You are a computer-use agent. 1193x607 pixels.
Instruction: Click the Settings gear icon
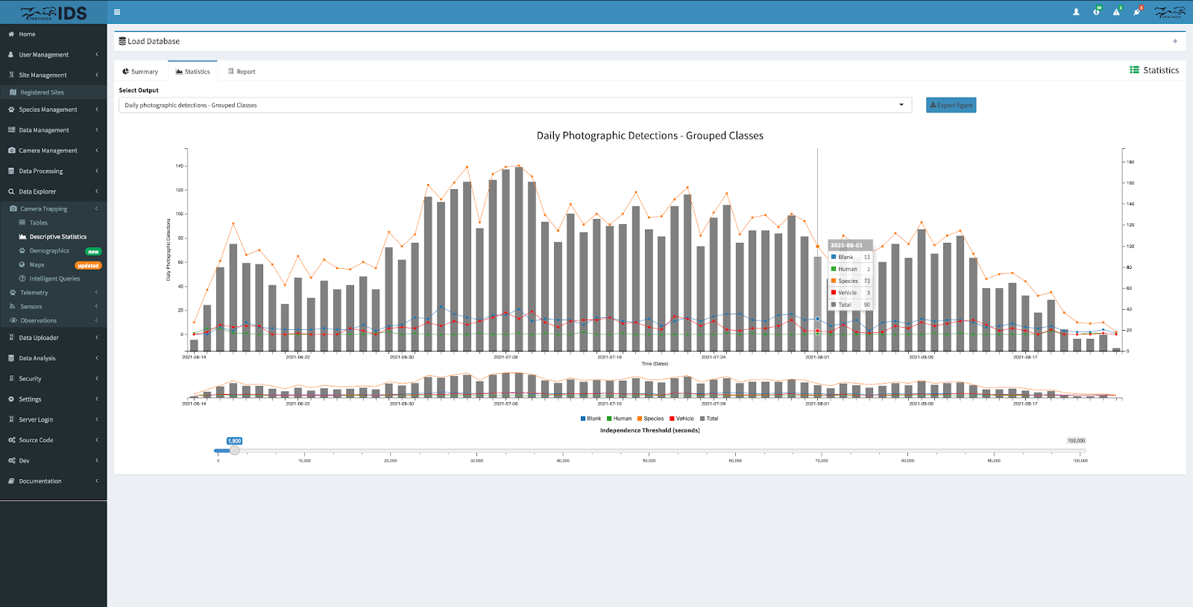point(11,399)
